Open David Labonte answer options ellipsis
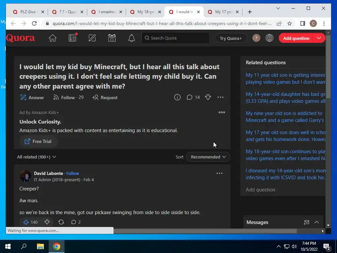 pyautogui.click(x=219, y=173)
